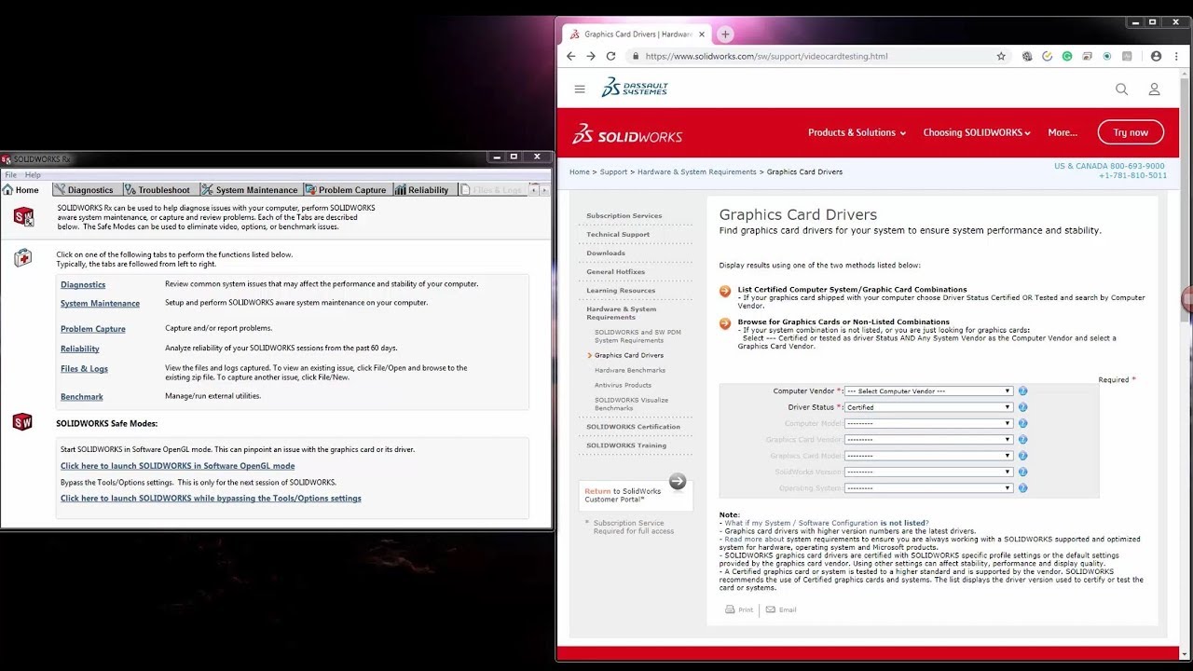Click 'is not listed' note link
Image resolution: width=1193 pixels, height=671 pixels.
pyautogui.click(x=904, y=523)
